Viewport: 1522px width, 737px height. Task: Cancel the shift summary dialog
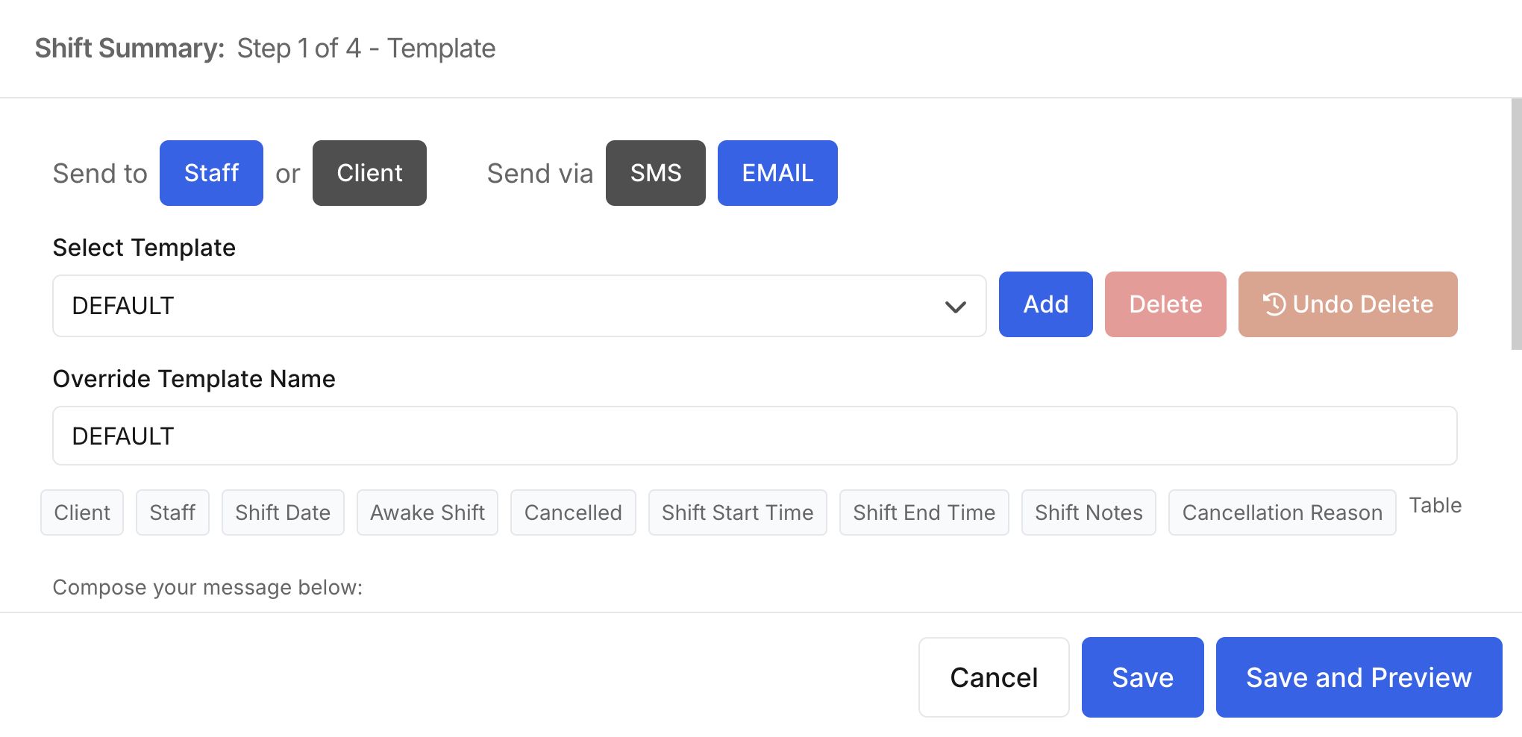tap(994, 677)
